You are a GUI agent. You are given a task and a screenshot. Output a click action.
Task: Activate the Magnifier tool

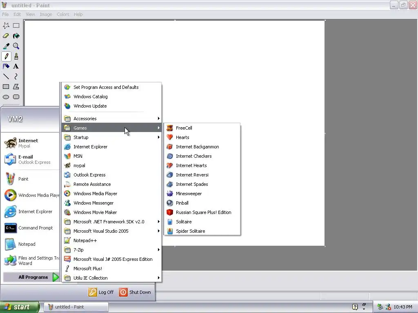(16, 46)
